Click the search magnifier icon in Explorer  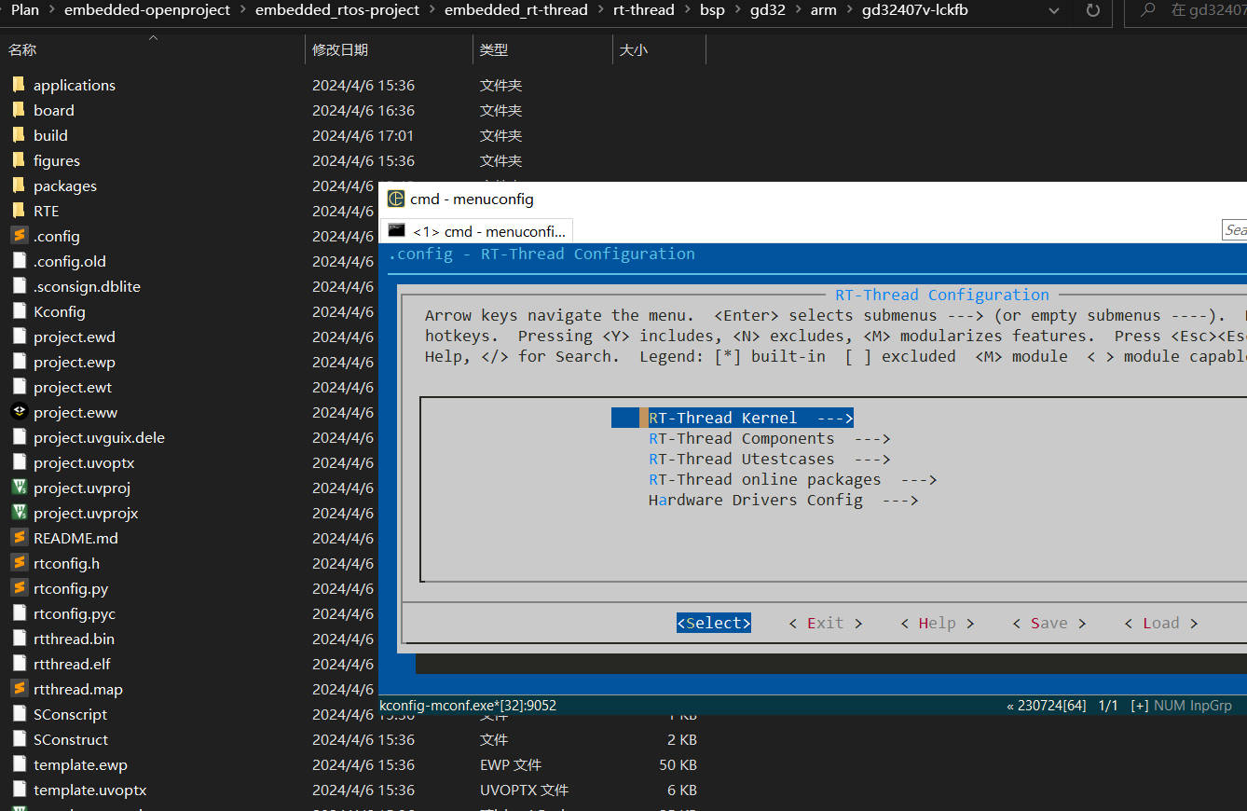(1148, 10)
